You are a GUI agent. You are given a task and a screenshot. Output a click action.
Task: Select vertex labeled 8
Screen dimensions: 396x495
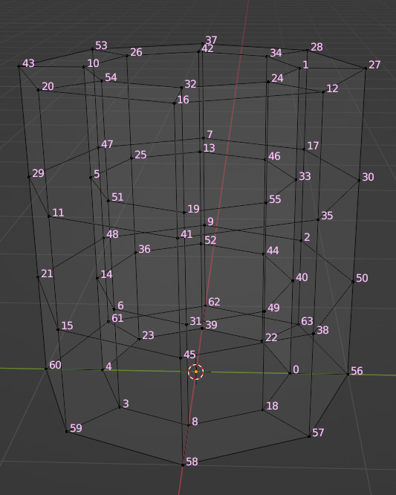click(x=189, y=425)
